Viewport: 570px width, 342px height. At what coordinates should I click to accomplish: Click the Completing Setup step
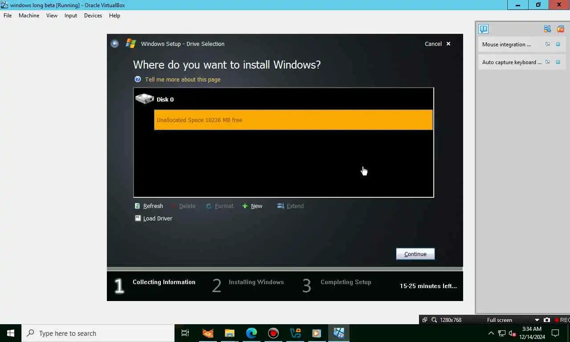pyautogui.click(x=346, y=282)
